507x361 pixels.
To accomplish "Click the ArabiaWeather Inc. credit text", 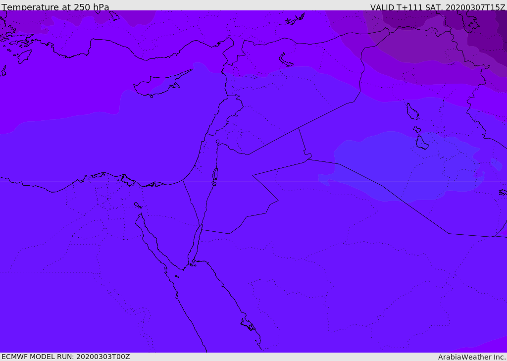I will 472,357.
